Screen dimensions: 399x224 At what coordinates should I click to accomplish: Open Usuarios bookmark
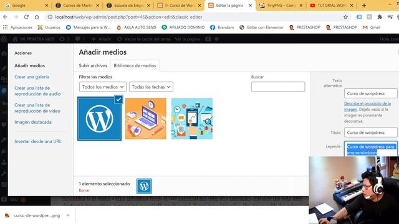[49, 27]
